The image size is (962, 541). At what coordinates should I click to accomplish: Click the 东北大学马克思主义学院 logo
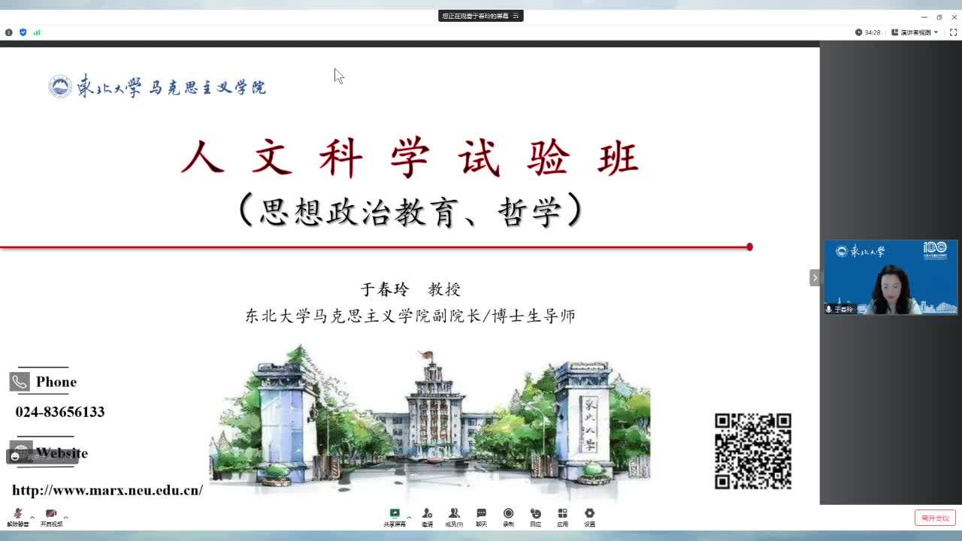pyautogui.click(x=157, y=87)
